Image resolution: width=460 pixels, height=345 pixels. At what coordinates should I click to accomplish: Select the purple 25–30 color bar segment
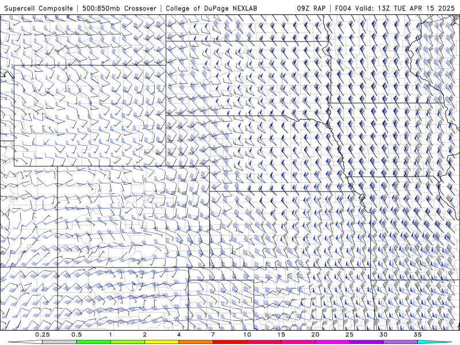coord(366,342)
